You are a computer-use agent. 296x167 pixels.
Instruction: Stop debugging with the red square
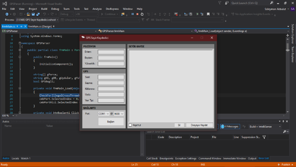click(137, 14)
